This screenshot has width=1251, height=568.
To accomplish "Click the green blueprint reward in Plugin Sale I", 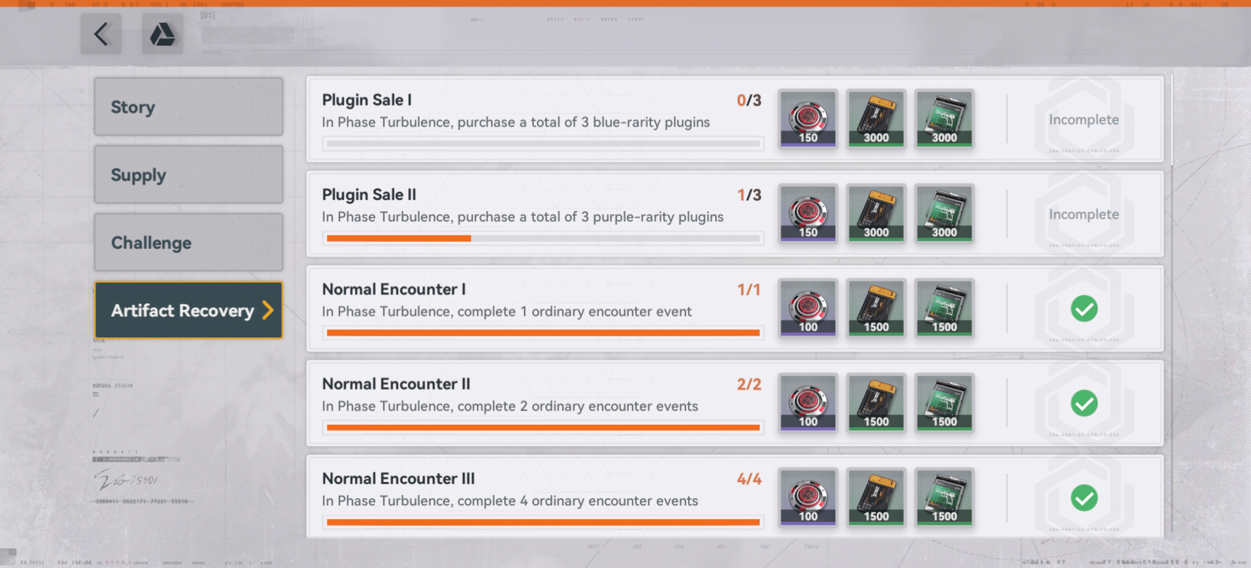I will pos(944,118).
